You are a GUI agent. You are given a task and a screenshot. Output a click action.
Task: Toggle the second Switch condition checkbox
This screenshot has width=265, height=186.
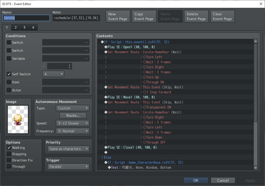coord(9,50)
